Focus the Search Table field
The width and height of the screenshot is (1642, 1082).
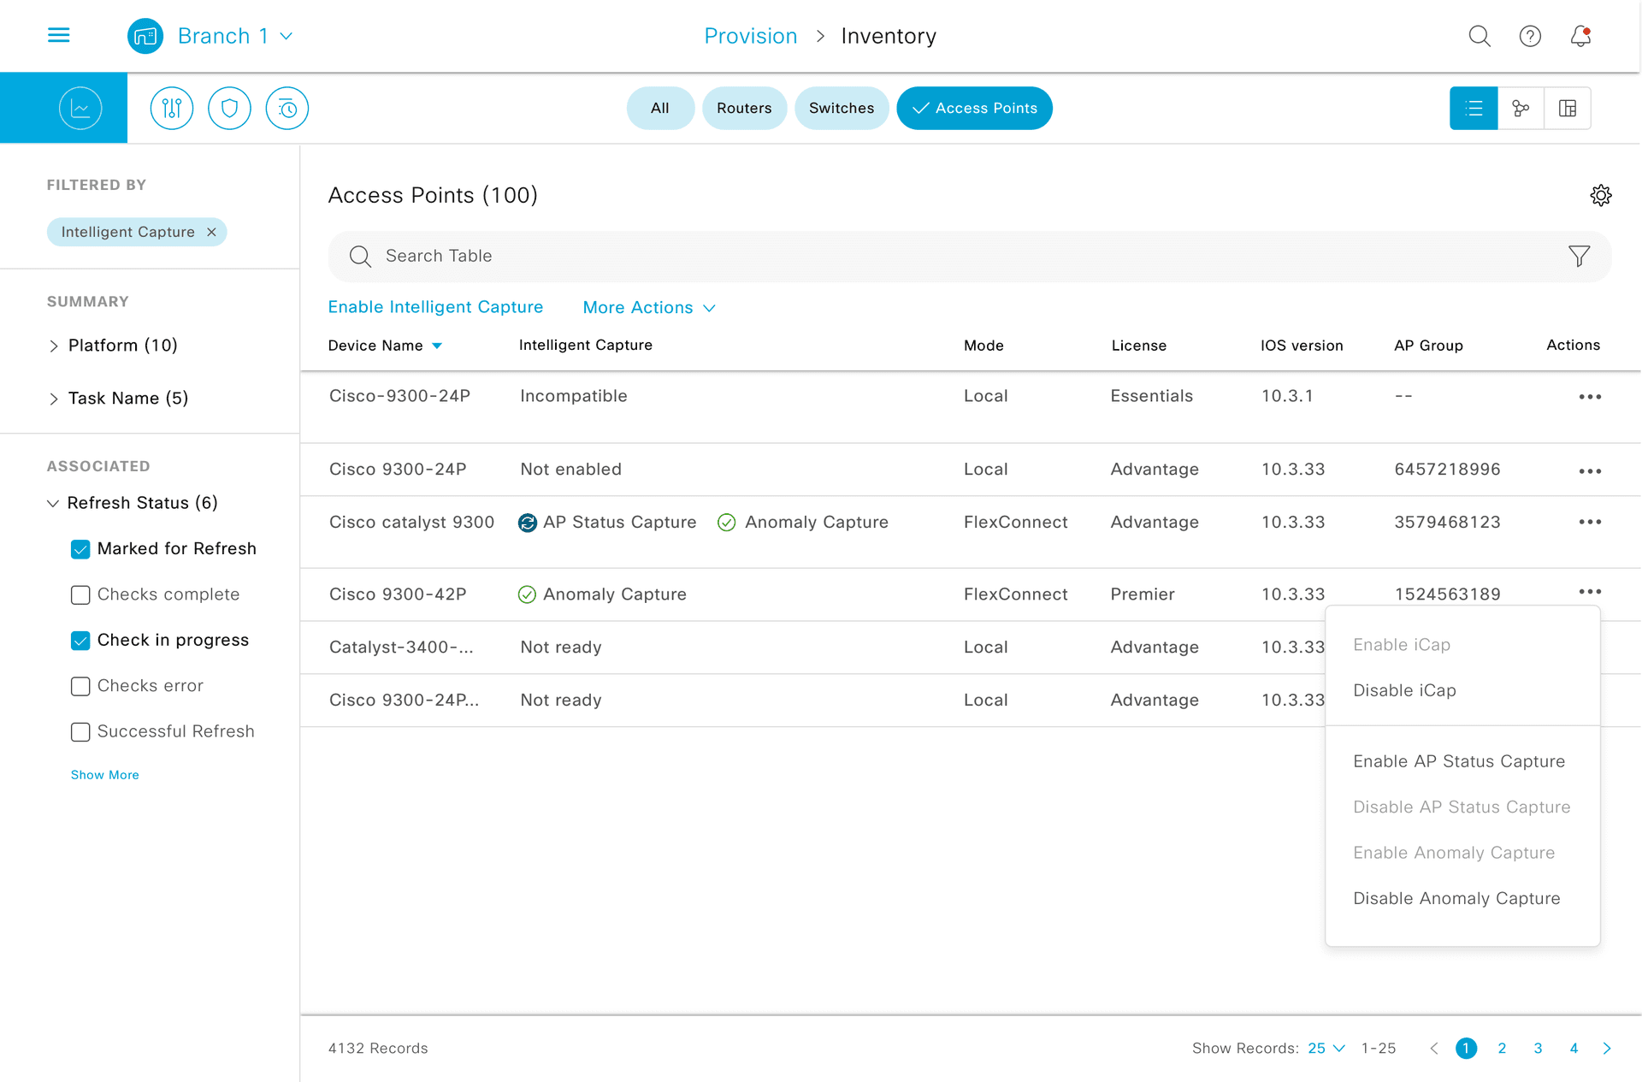pyautogui.click(x=970, y=257)
